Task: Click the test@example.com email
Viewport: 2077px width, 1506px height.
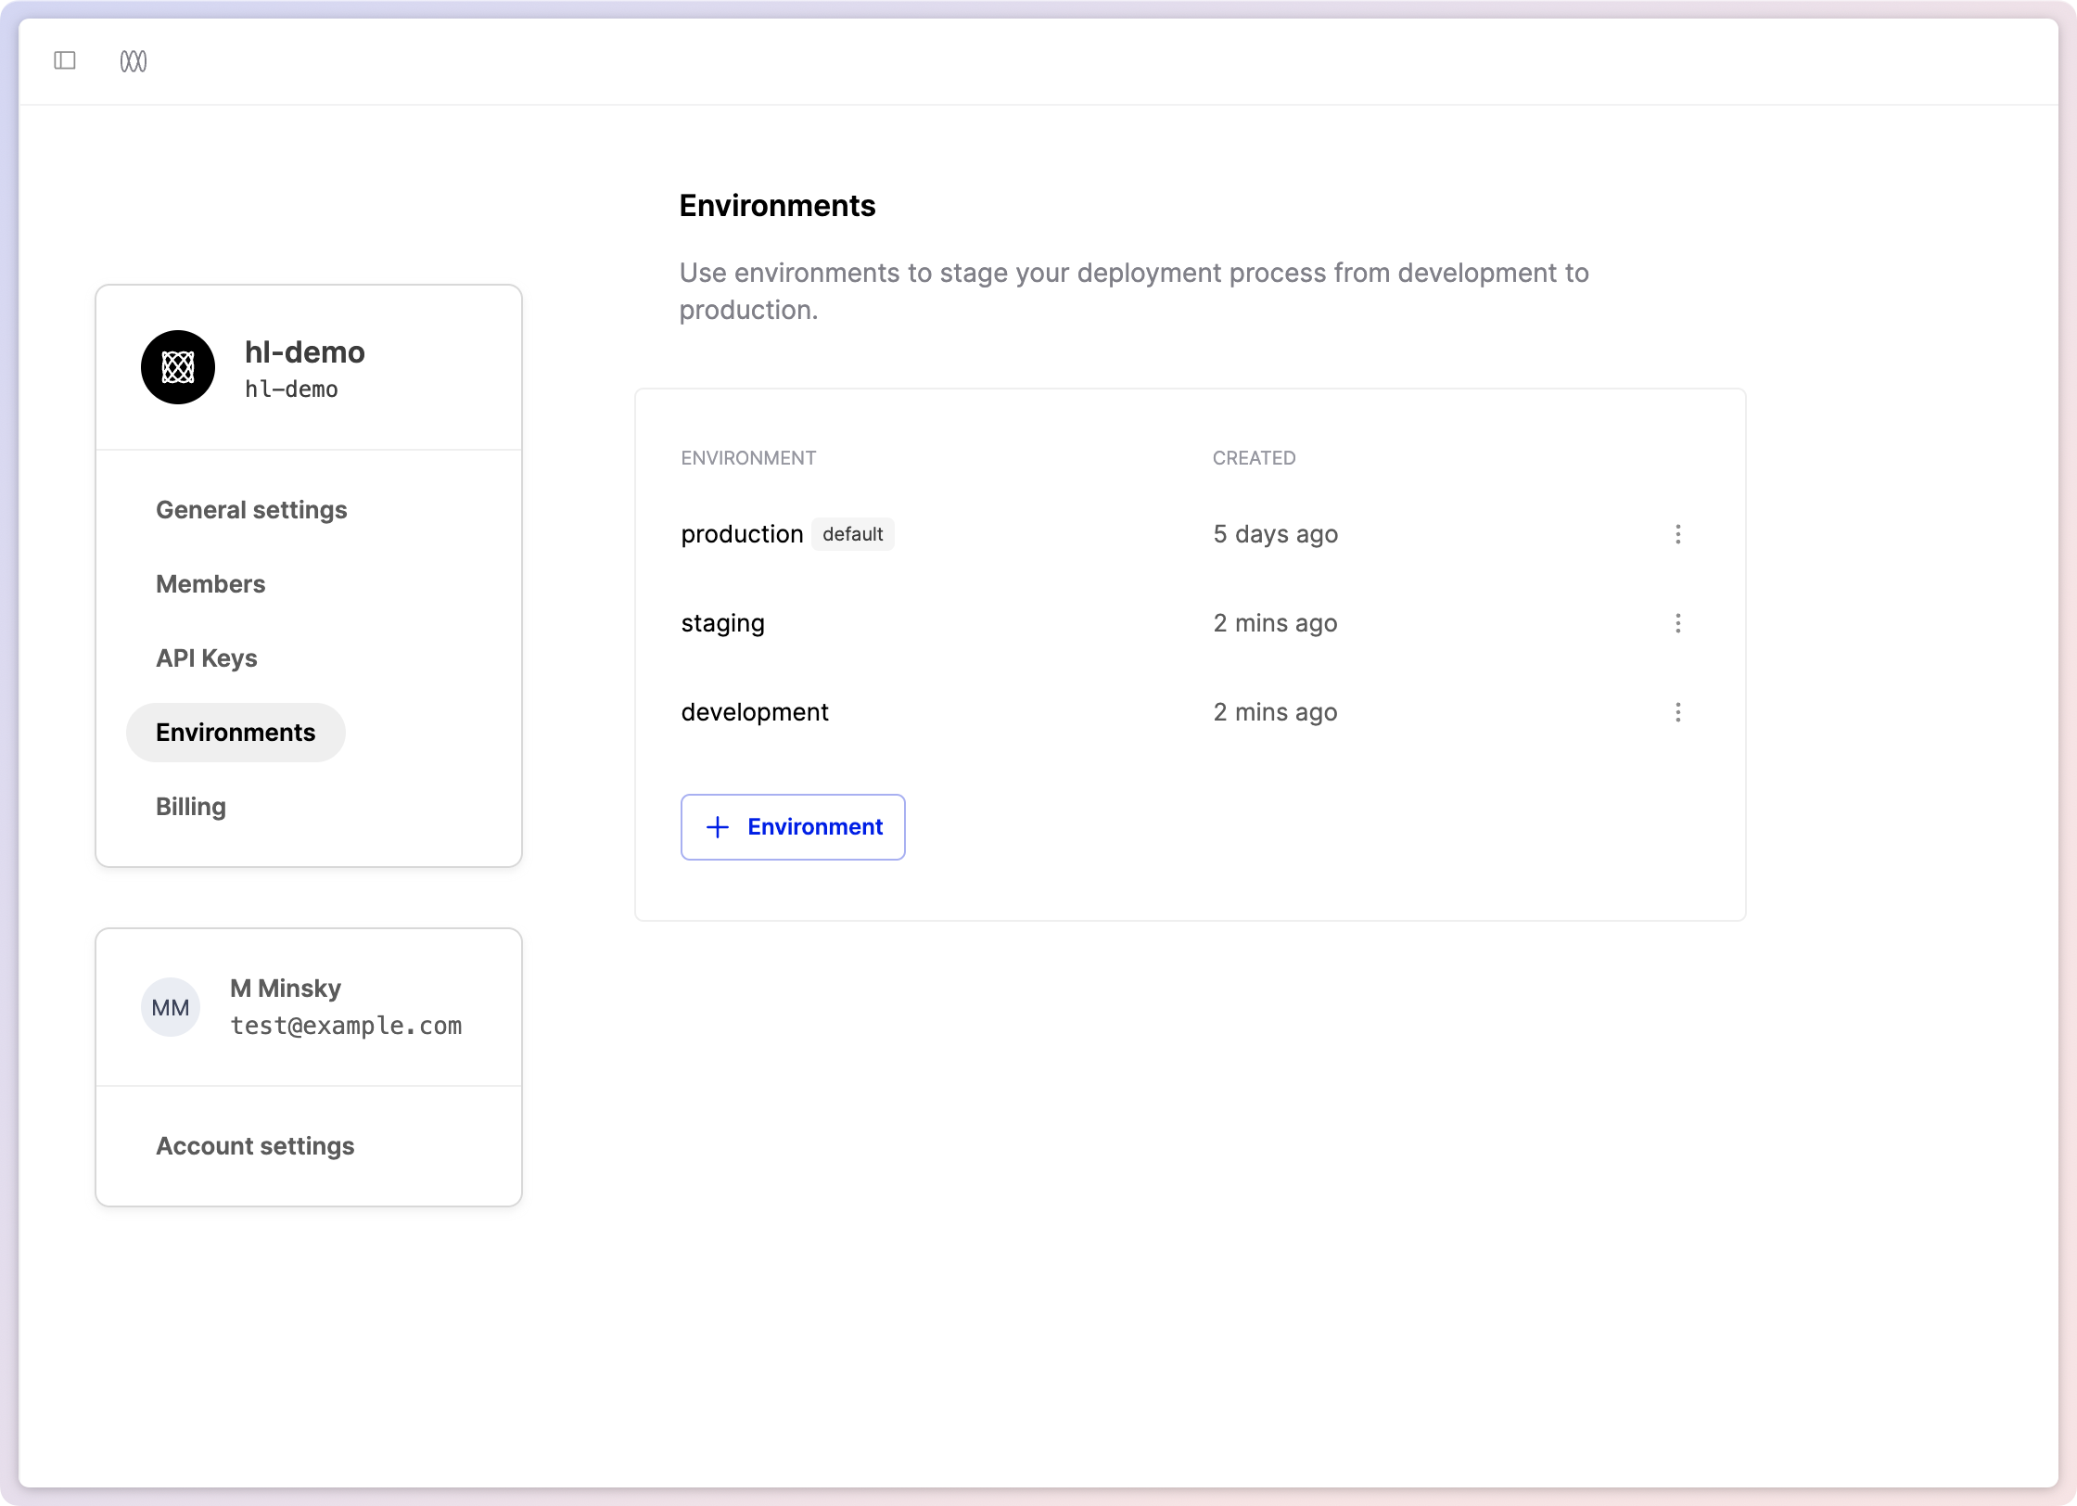Action: tap(346, 1026)
